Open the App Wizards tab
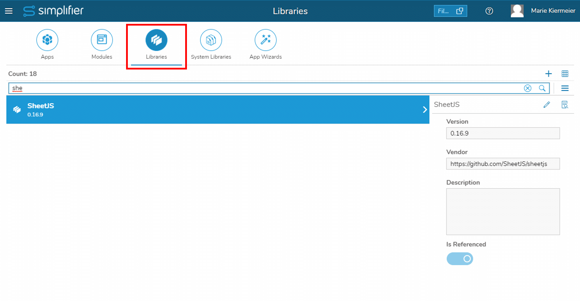The height and width of the screenshot is (301, 580). (266, 44)
